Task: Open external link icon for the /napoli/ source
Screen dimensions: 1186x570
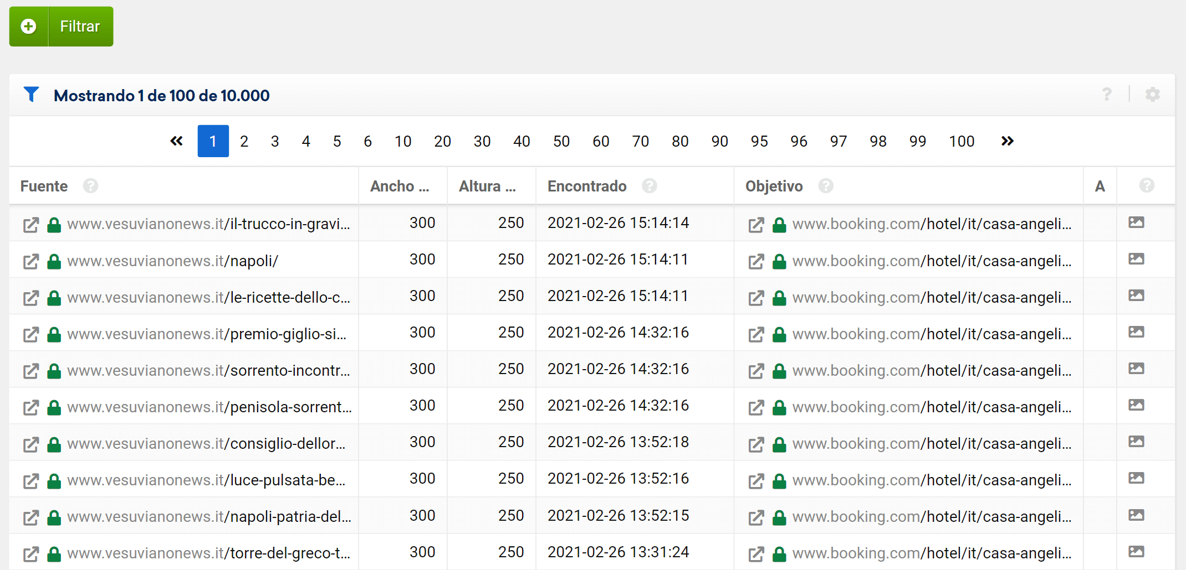Action: click(31, 261)
